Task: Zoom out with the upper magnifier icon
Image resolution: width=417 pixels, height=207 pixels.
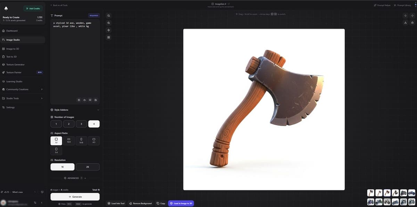Action: pyautogui.click(x=109, y=16)
